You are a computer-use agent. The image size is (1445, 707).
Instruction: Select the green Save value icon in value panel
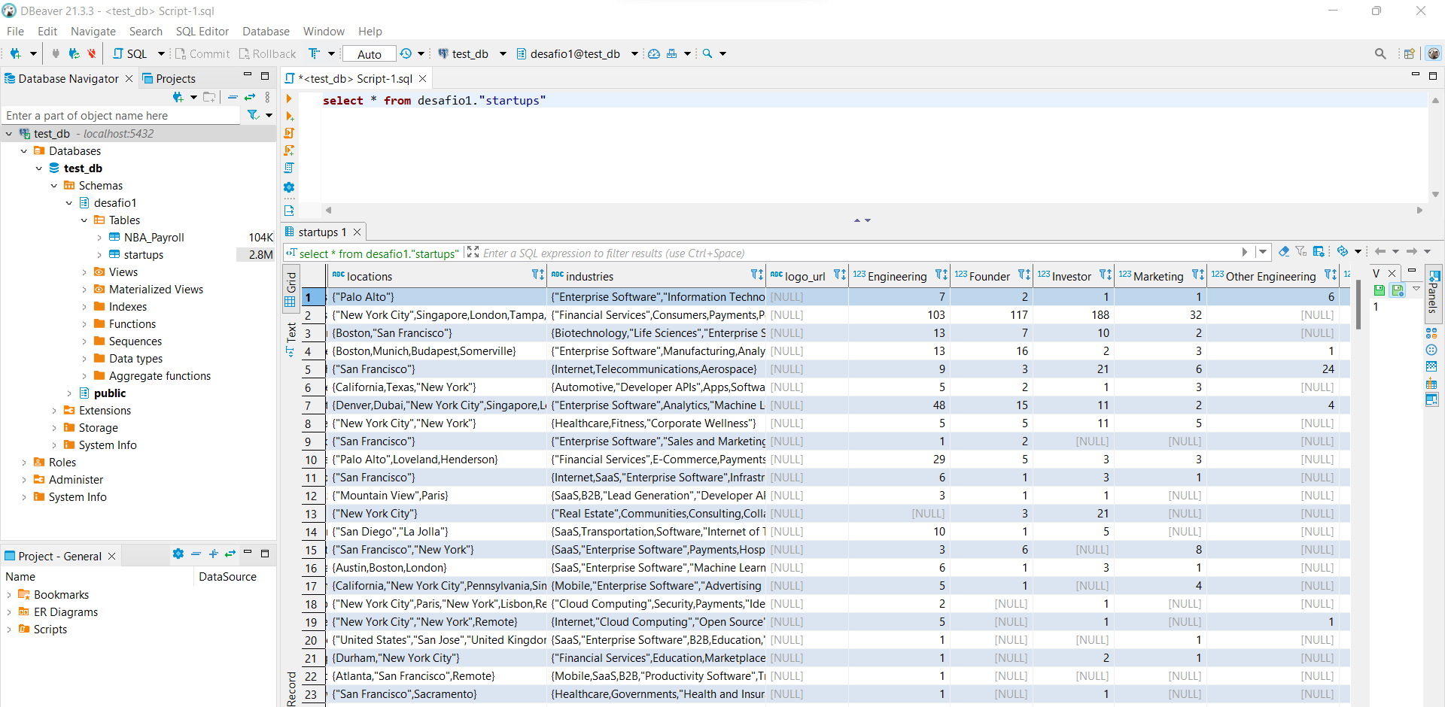click(x=1380, y=291)
